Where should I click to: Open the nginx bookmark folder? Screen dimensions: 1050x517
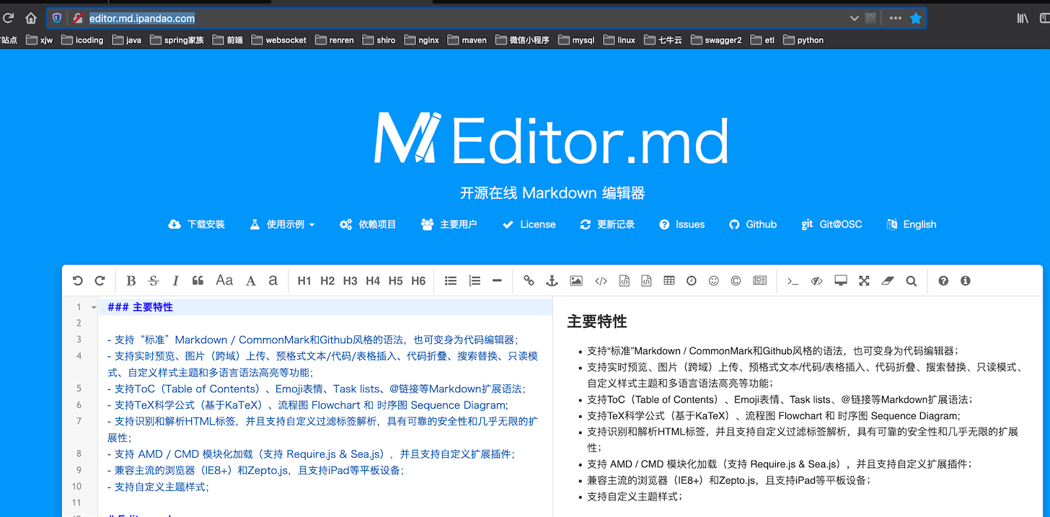[x=421, y=40]
